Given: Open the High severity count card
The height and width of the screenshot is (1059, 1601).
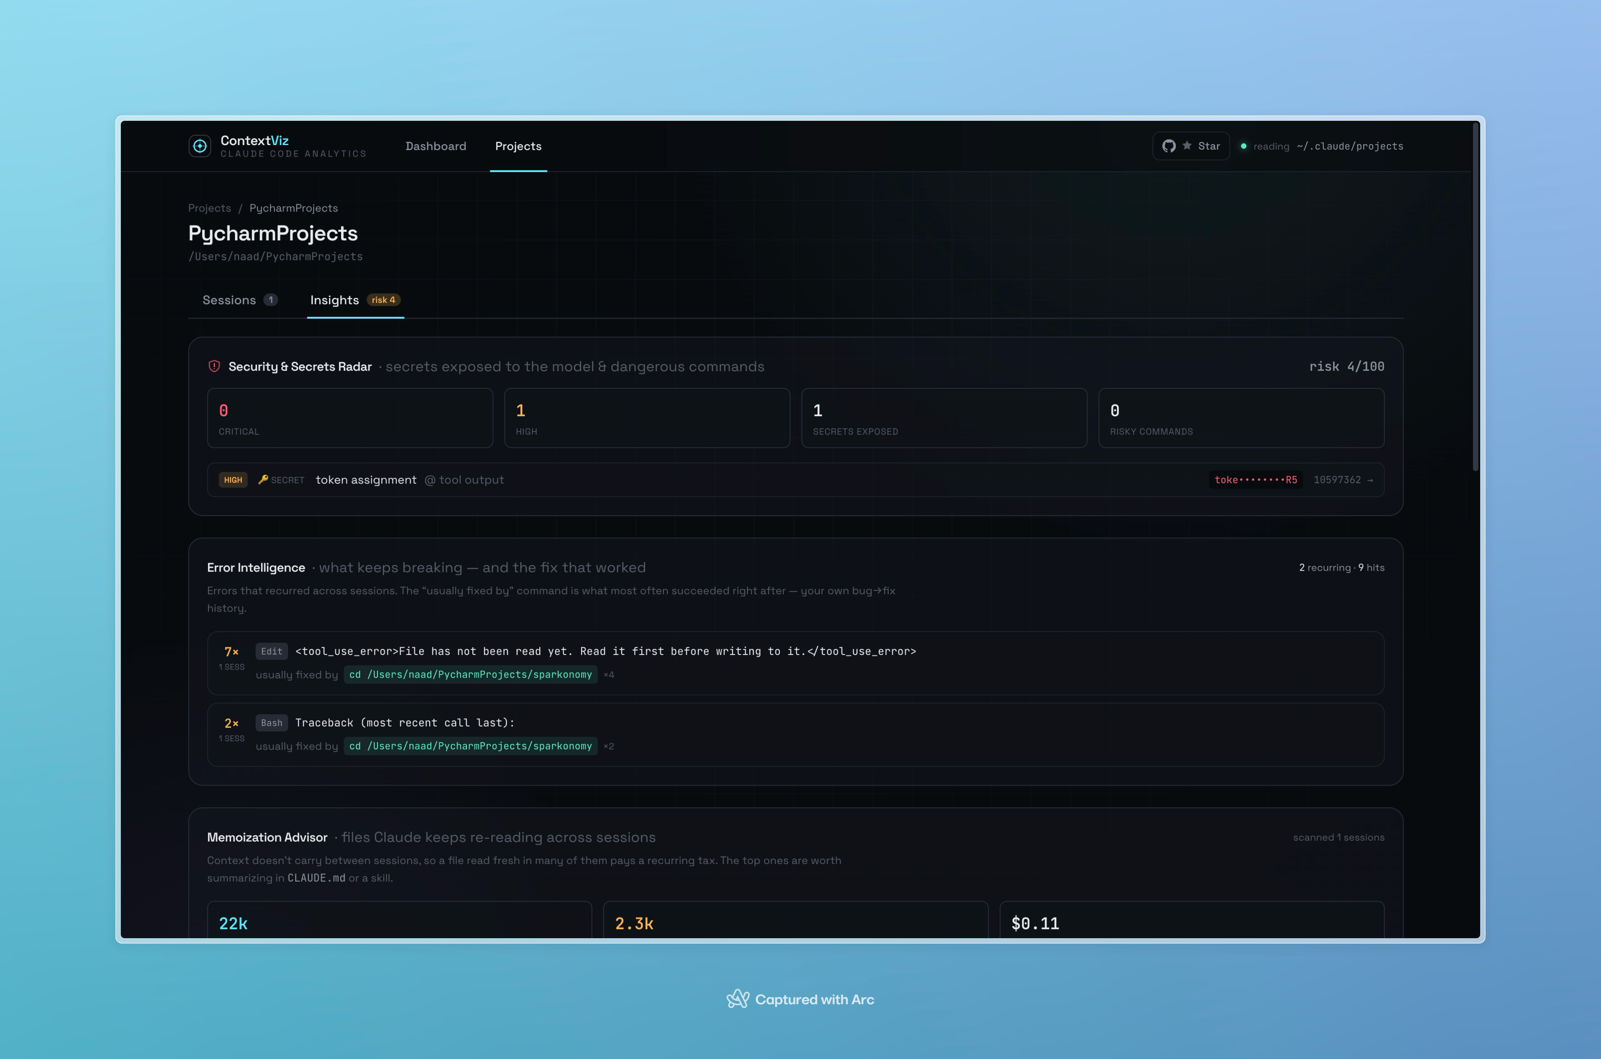Looking at the screenshot, I should click(x=647, y=418).
